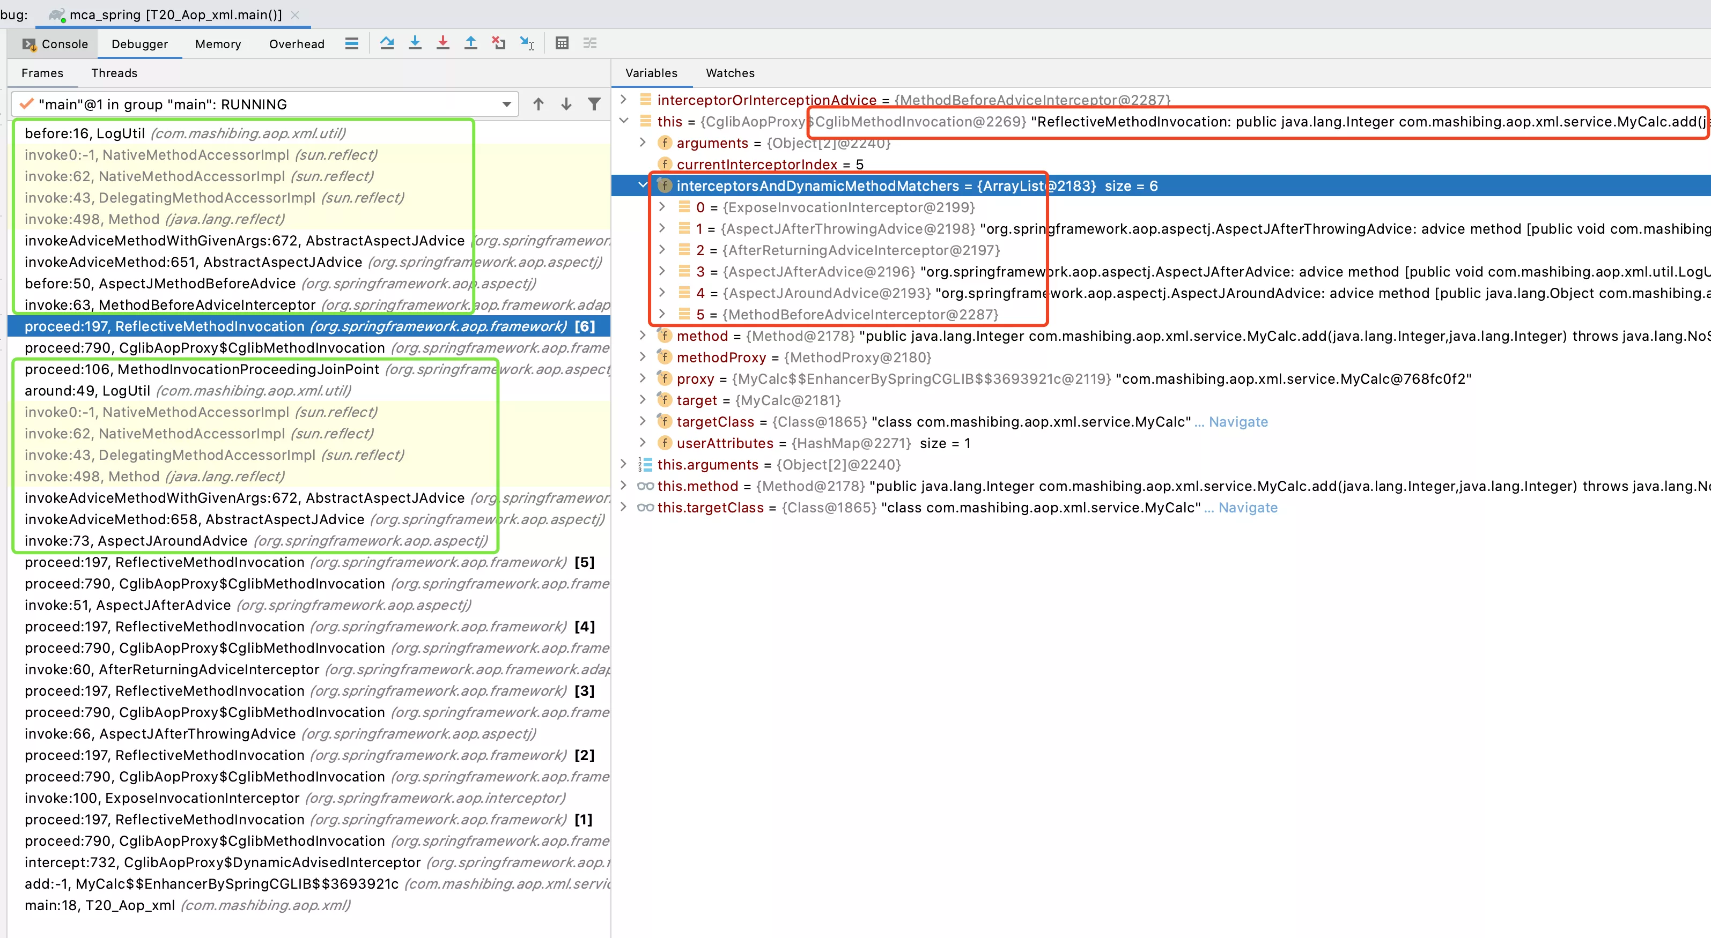Open the Overhead tab
1711x938 pixels.
[297, 44]
